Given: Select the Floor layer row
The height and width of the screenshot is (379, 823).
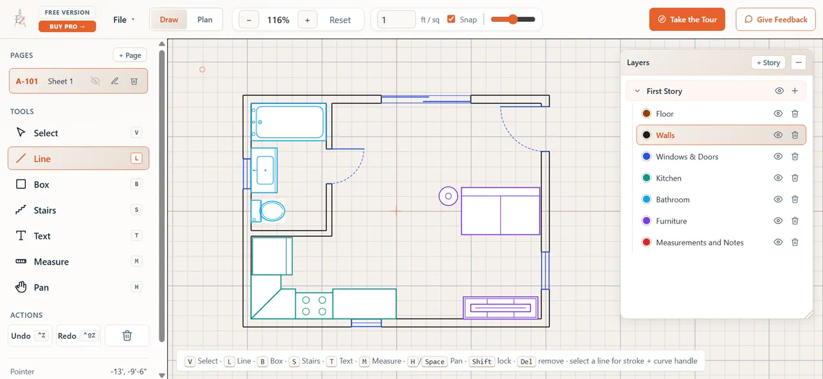Looking at the screenshot, I should pyautogui.click(x=721, y=114).
